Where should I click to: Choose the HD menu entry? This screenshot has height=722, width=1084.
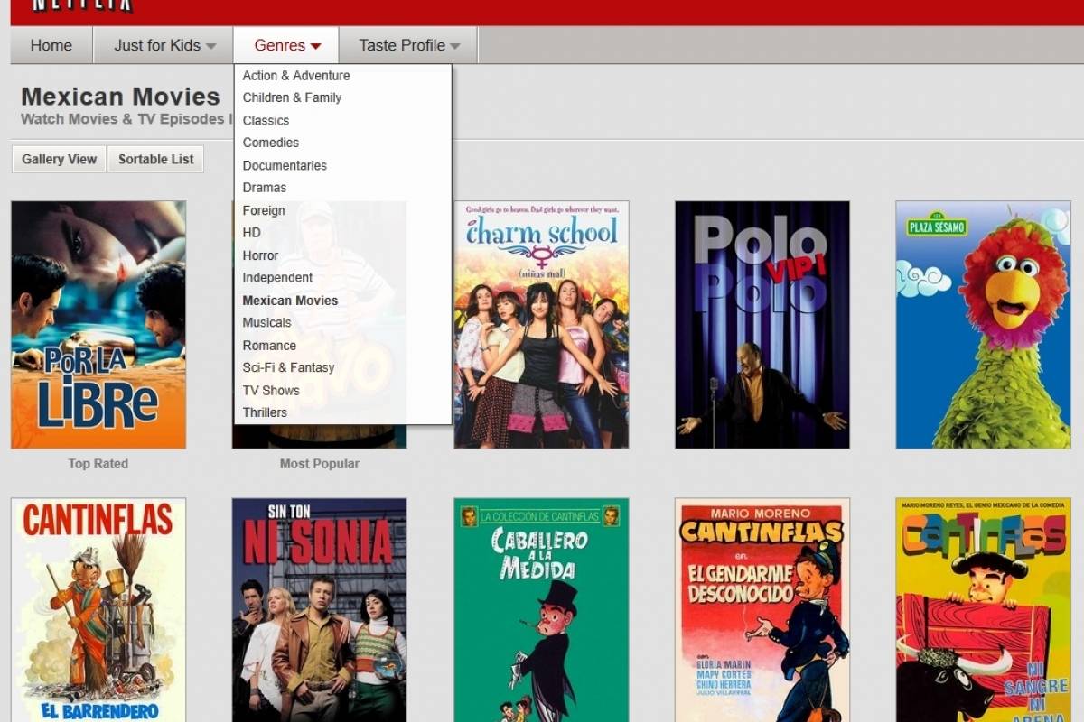(251, 233)
